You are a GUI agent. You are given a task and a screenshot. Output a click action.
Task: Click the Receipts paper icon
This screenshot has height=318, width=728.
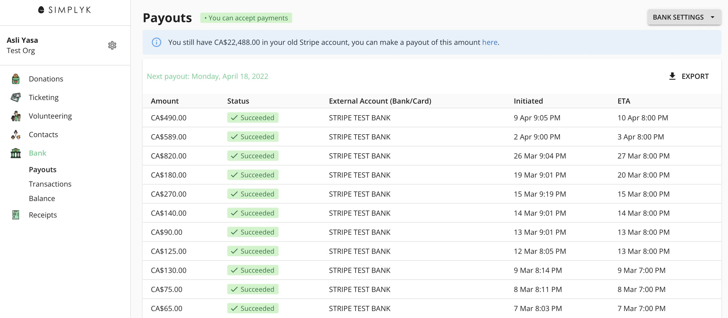16,215
